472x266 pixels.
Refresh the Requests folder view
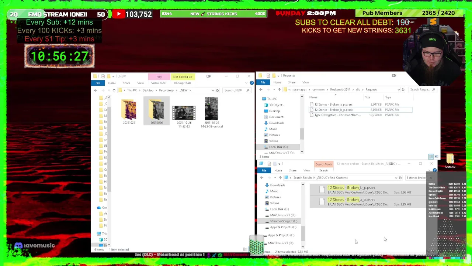click(403, 89)
